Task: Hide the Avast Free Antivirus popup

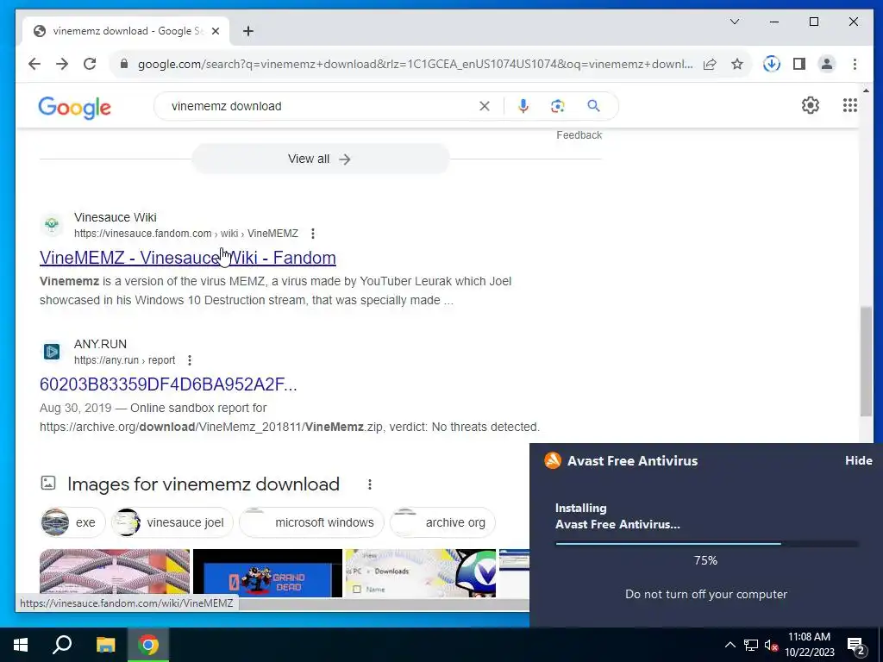Action: (858, 460)
